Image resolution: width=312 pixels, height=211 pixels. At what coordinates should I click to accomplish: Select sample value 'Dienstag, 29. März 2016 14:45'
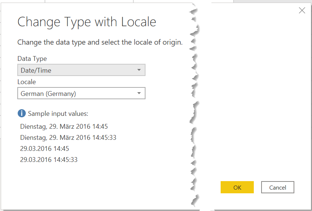coord(64,127)
